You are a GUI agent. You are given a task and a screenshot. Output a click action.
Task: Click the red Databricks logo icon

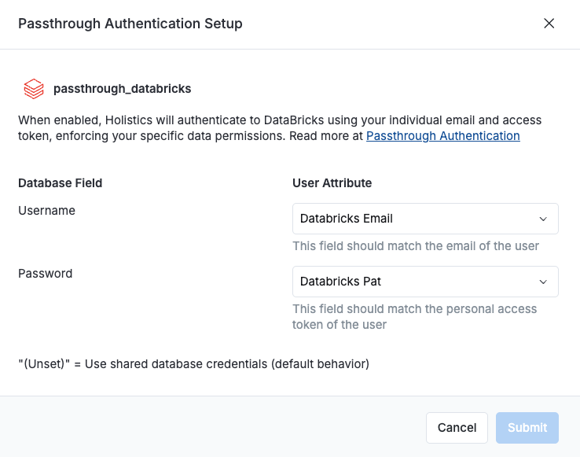pos(33,89)
